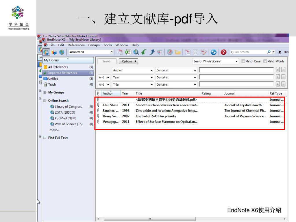Click the paperclip attachment column header
This screenshot has width=296, height=222.
(98, 93)
